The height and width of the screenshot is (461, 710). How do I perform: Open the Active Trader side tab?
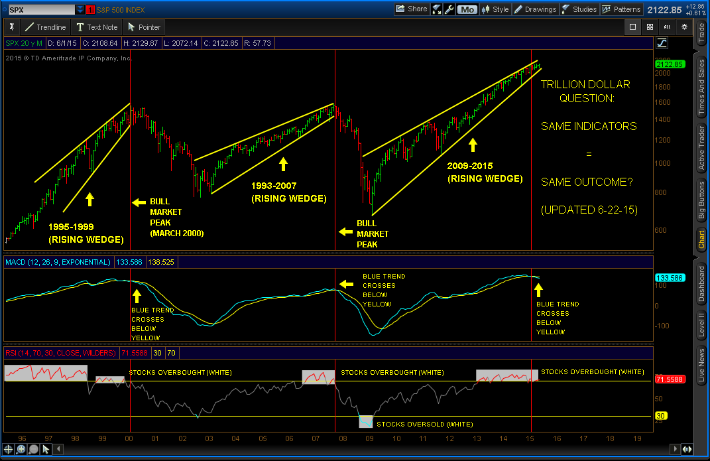(701, 148)
